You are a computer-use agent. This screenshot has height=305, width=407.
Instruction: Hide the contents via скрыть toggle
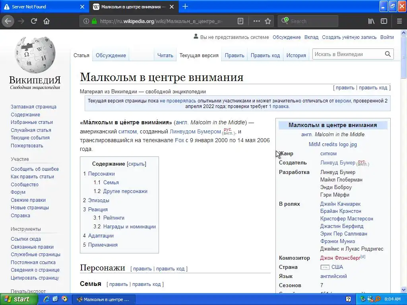click(137, 164)
